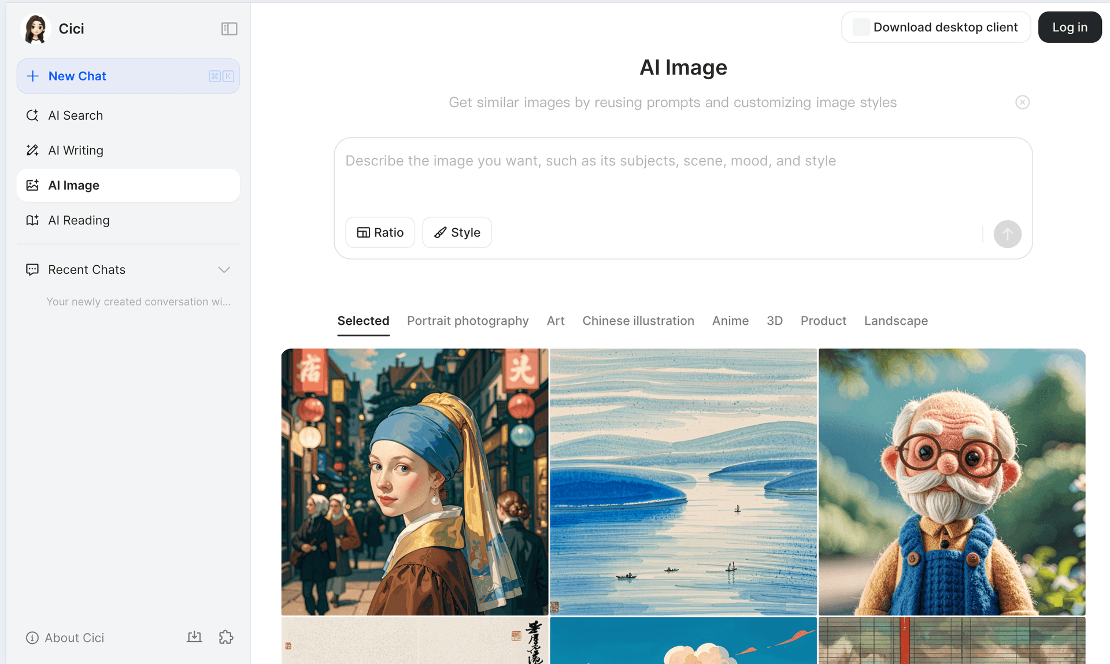Switch to the Portrait photography tab

pos(468,321)
